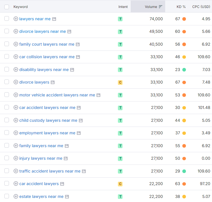The height and width of the screenshot is (202, 212).
Task: Click CPC value 97.20
Action: [x=205, y=184]
